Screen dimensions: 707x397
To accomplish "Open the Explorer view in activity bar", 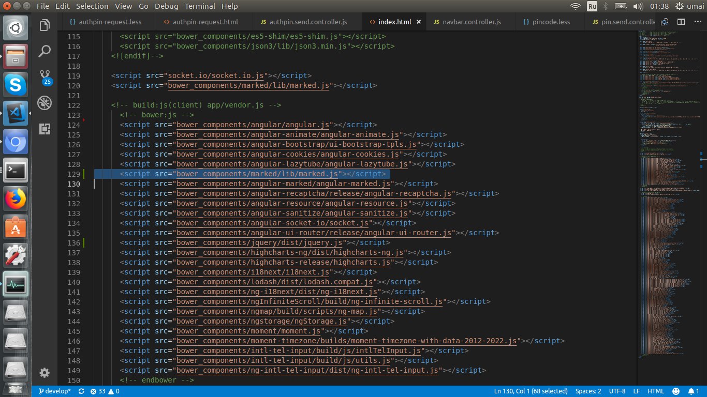I will pyautogui.click(x=45, y=25).
